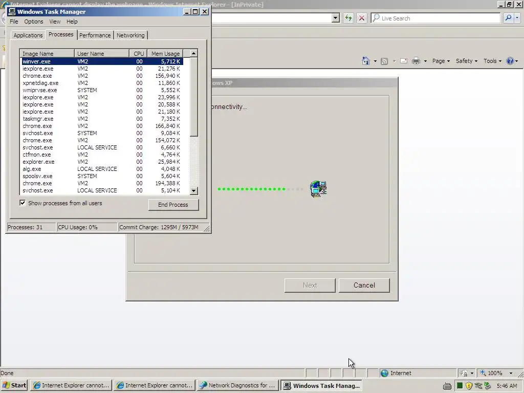Sort by Mem Usage column header
The image size is (524, 393).
pos(165,53)
